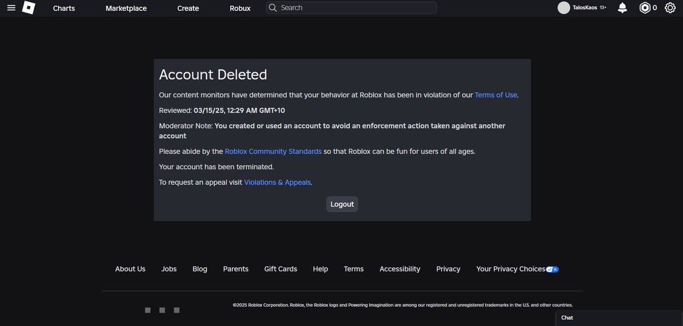This screenshot has width=683, height=326.
Task: Expand the Chat panel
Action: (619, 318)
